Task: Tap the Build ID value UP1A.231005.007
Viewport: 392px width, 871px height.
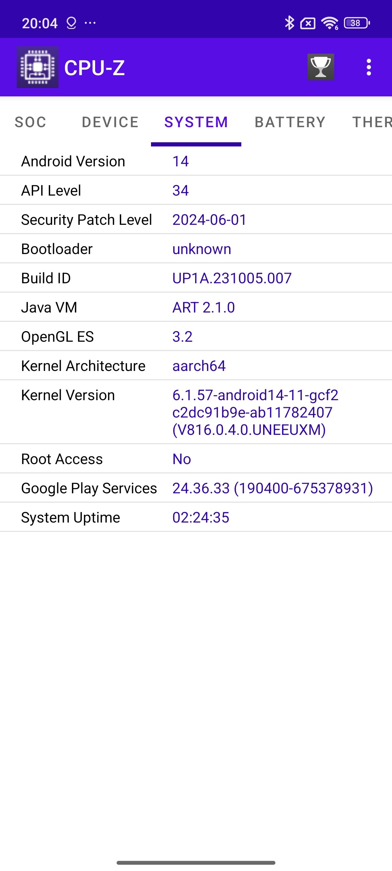Action: (x=232, y=278)
